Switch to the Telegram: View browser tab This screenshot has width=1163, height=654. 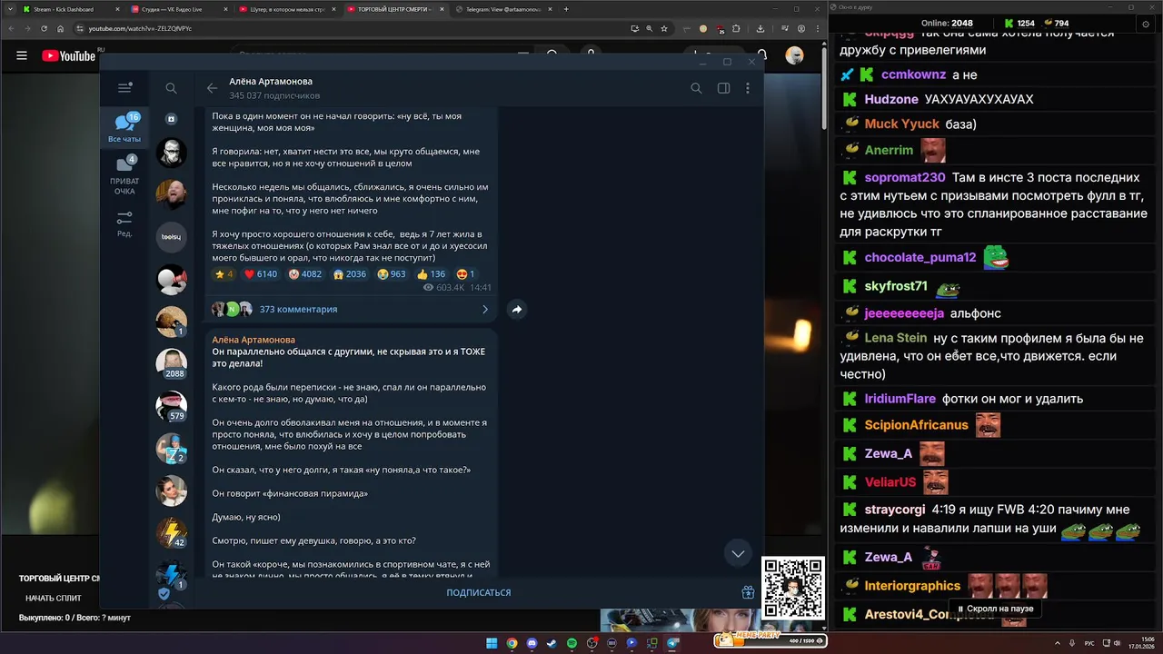click(502, 9)
